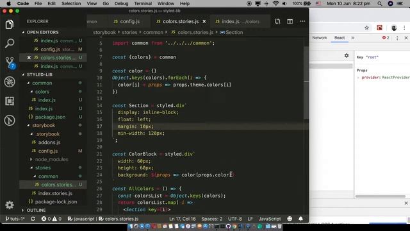Click the editor vertical scrollbar
The width and height of the screenshot is (410, 231).
point(306,83)
